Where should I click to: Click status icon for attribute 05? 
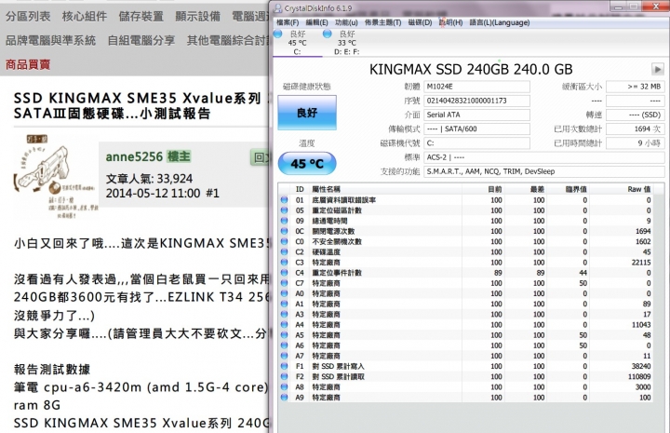click(284, 210)
